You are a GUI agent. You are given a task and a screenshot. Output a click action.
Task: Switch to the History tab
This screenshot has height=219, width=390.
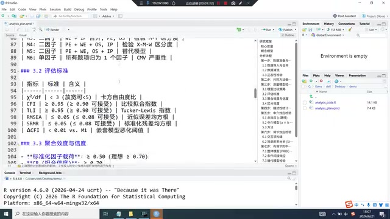tap(328, 24)
